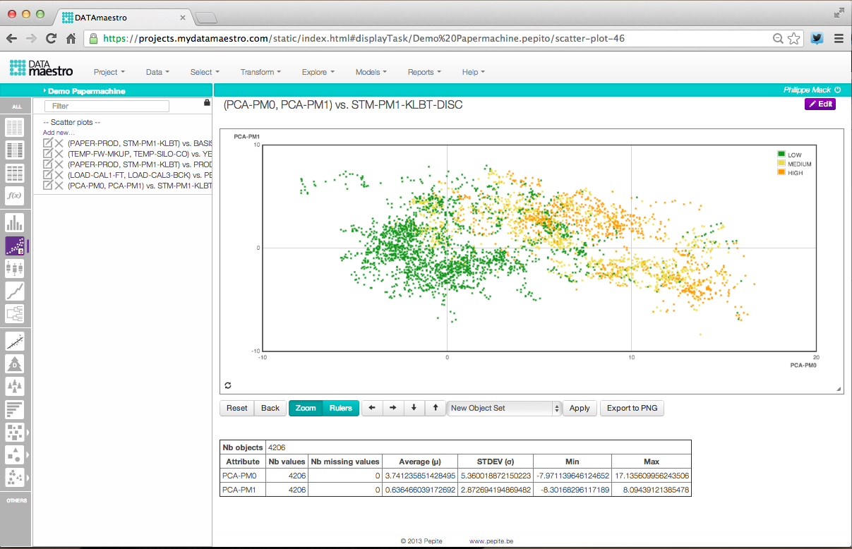Screen dimensions: 852x549
Task: Expand the Transform menu
Action: click(x=260, y=72)
